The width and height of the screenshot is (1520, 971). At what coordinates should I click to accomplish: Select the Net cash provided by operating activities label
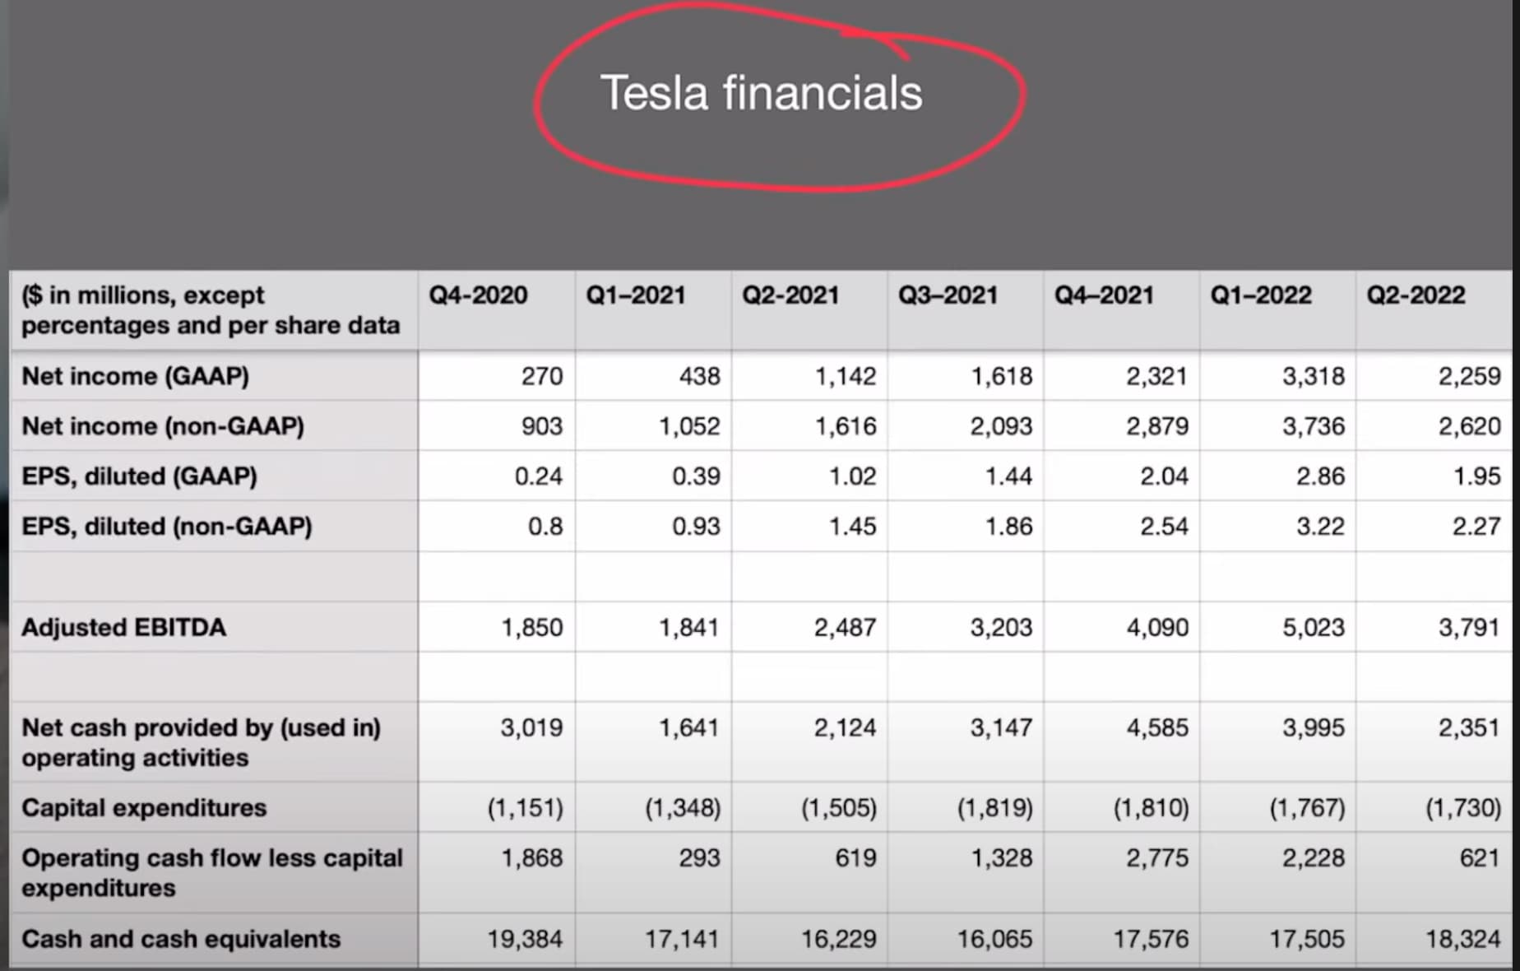201,742
